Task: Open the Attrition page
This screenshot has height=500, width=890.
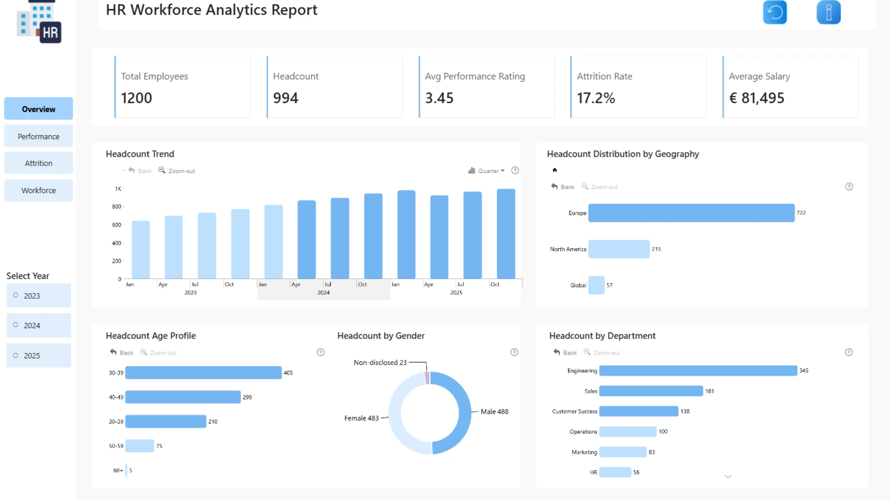Action: tap(38, 163)
